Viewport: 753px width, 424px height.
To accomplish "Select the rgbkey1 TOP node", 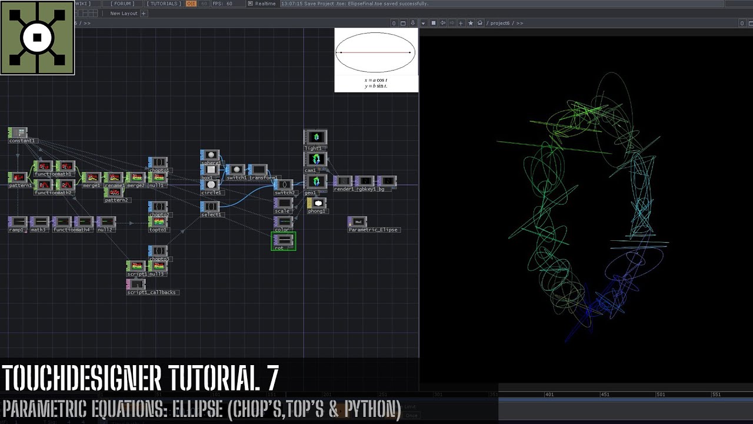I will tap(365, 181).
